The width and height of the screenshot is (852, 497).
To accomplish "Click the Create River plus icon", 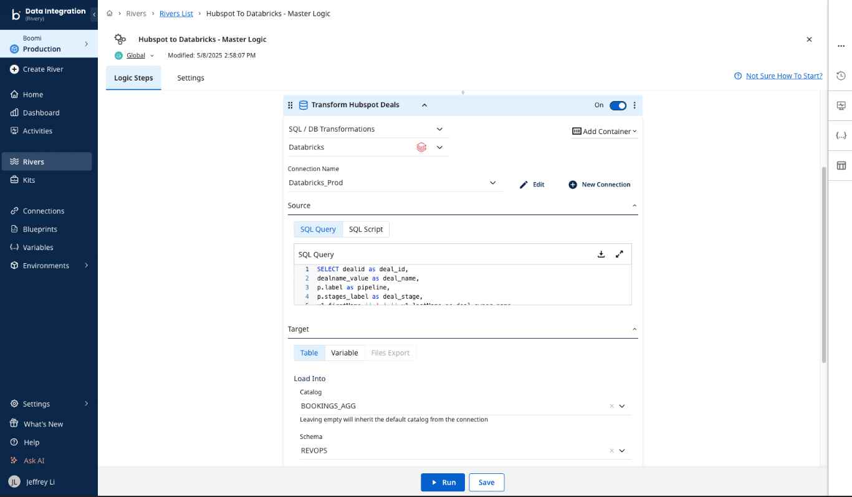I will 14,69.
